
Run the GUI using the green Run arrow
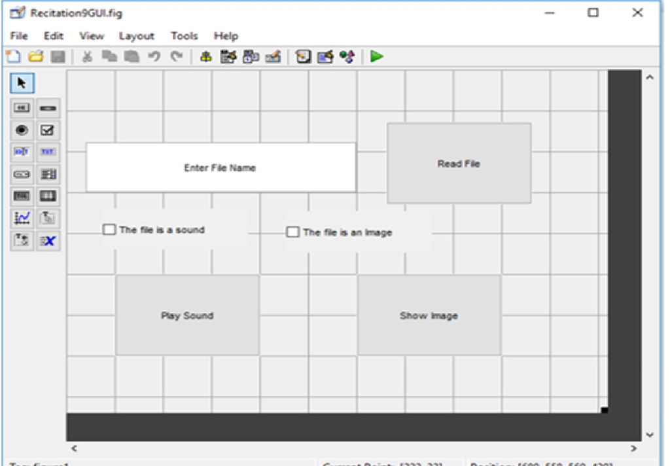coord(376,56)
